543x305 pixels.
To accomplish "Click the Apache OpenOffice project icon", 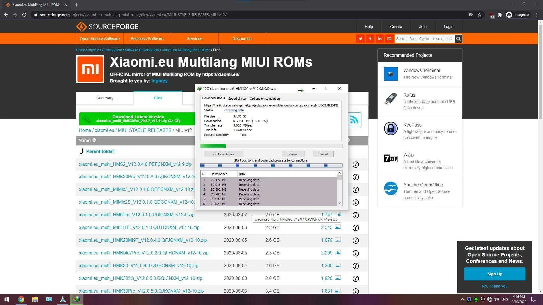I will (x=391, y=188).
